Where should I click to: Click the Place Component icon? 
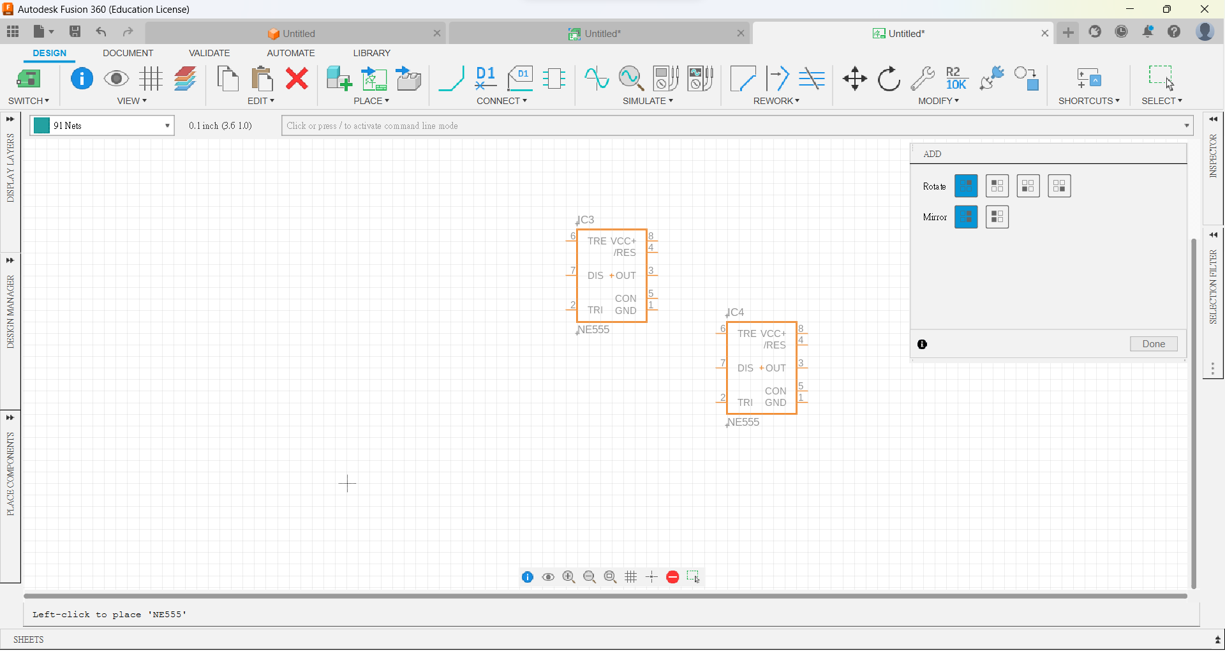(x=338, y=79)
